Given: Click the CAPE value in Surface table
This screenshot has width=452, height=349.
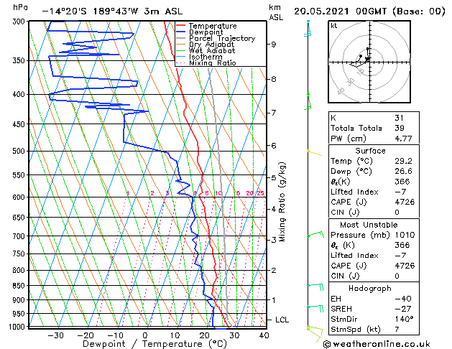Looking at the screenshot, I should point(405,202).
